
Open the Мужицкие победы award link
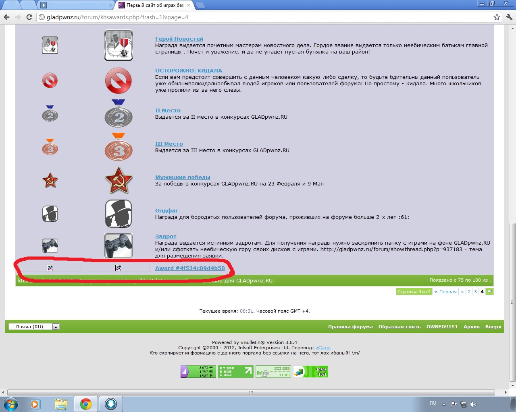tap(183, 177)
